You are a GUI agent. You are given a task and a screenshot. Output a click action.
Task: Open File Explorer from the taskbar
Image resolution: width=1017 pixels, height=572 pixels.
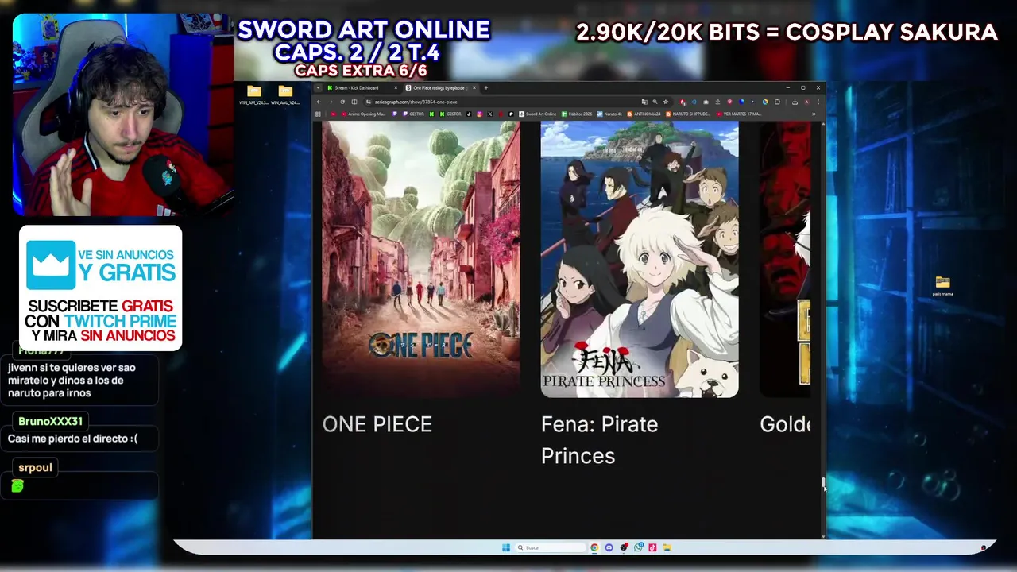point(667,547)
